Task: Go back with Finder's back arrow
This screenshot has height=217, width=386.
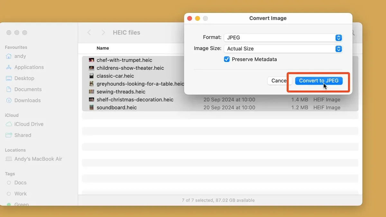Action: pyautogui.click(x=89, y=32)
